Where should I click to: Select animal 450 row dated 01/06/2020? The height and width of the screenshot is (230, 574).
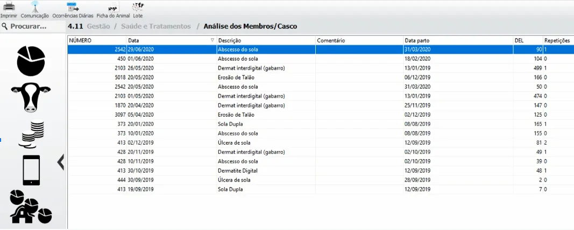[x=321, y=59]
